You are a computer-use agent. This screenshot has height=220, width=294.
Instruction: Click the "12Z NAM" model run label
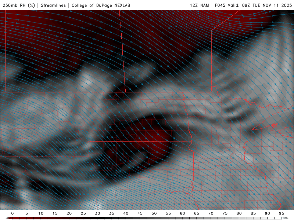199,5
